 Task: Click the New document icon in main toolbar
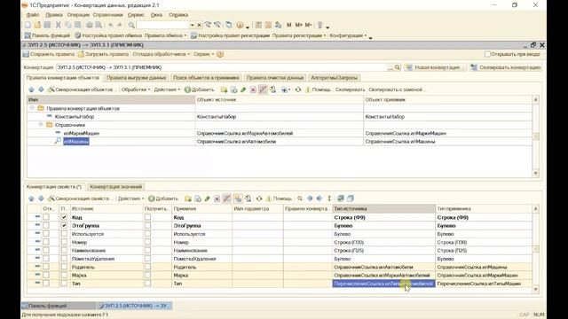tap(28, 25)
